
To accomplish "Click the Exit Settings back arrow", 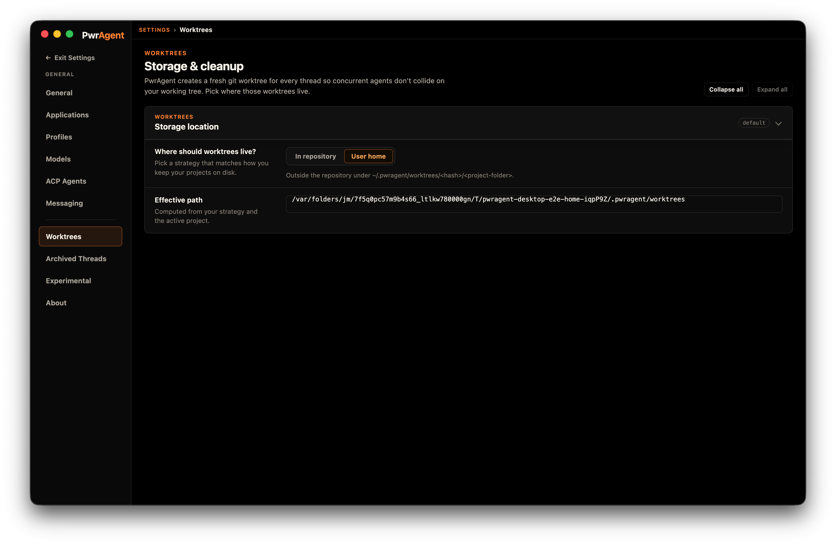I will pyautogui.click(x=48, y=58).
